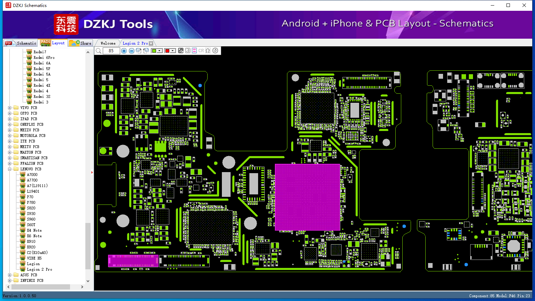Click the PADS icon beside Legion
The width and height of the screenshot is (535, 301).
pos(23,263)
